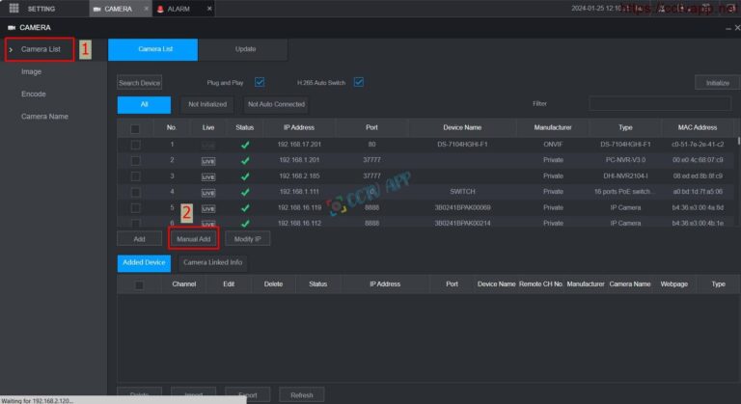The image size is (741, 404).
Task: Switch to the Update tab
Action: click(x=246, y=49)
